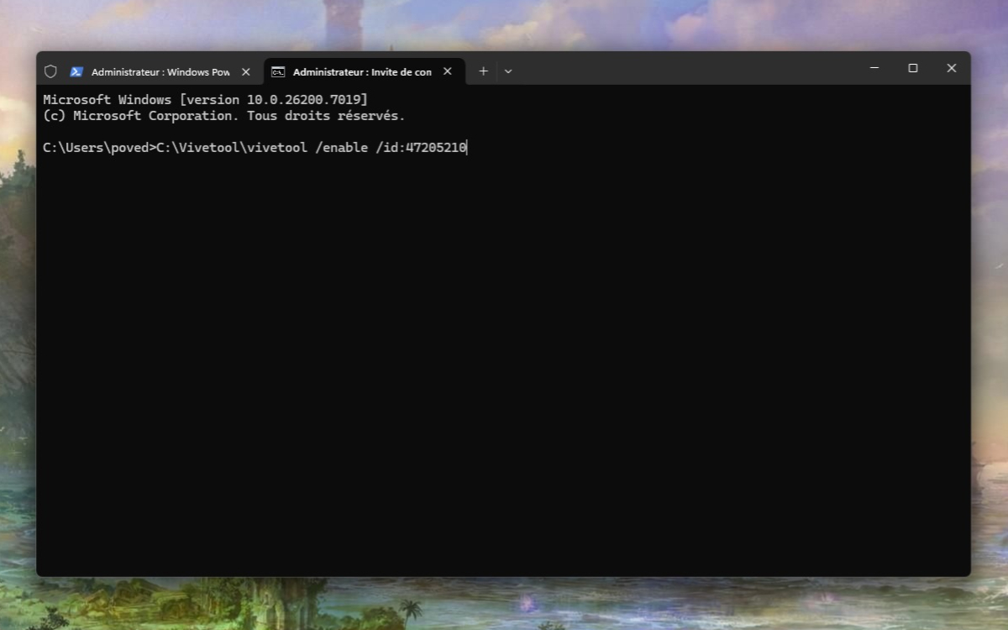Viewport: 1008px width, 630px height.
Task: Place the cursor after /id:47205210
Action: 468,147
